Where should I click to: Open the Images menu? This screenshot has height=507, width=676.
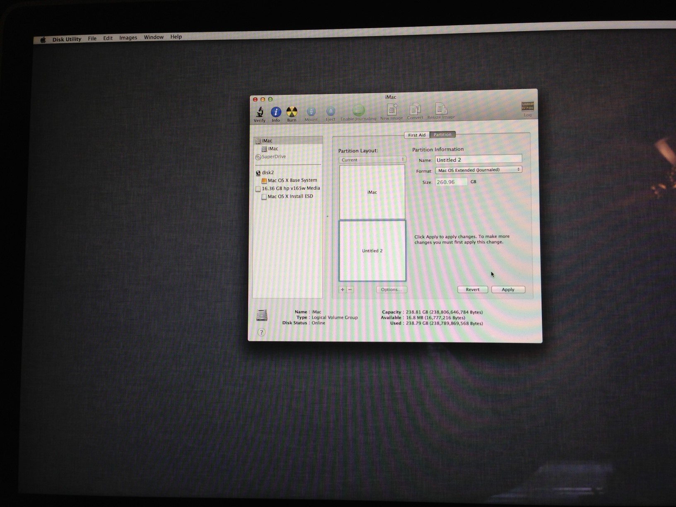pos(128,38)
